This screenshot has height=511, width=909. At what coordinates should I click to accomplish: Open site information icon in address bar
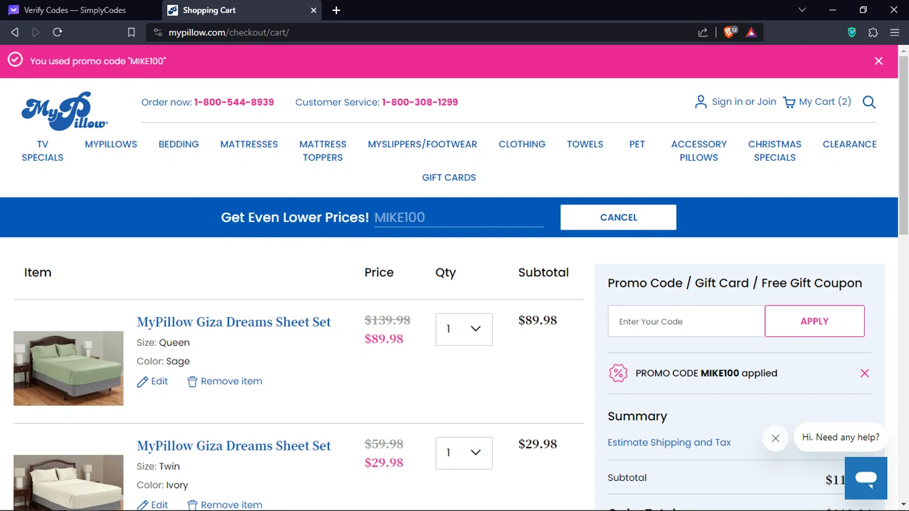pyautogui.click(x=158, y=32)
